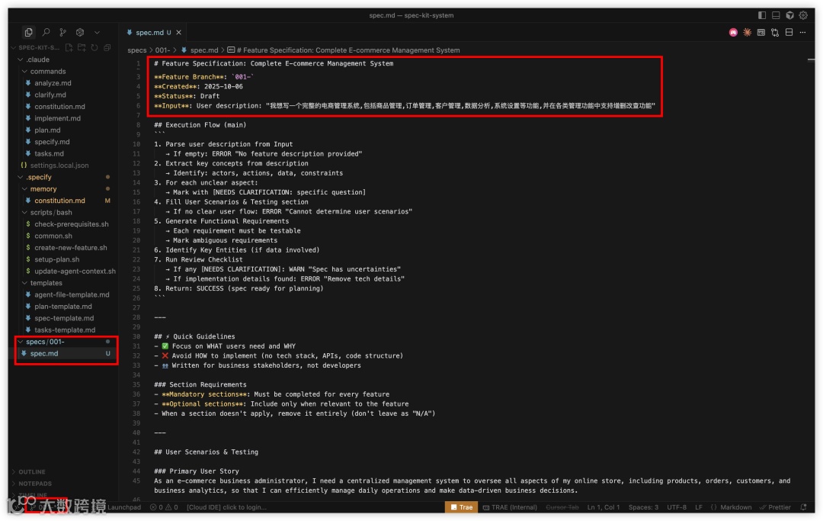Open implement.md file
The image size is (823, 521).
[57, 119]
